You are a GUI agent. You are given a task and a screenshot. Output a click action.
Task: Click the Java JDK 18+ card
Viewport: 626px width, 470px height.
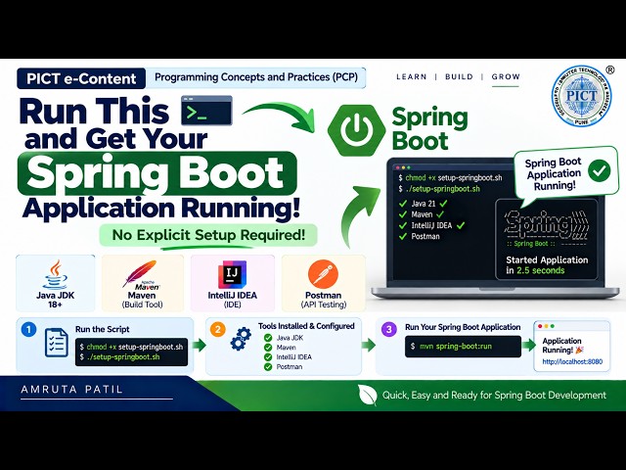(56, 283)
